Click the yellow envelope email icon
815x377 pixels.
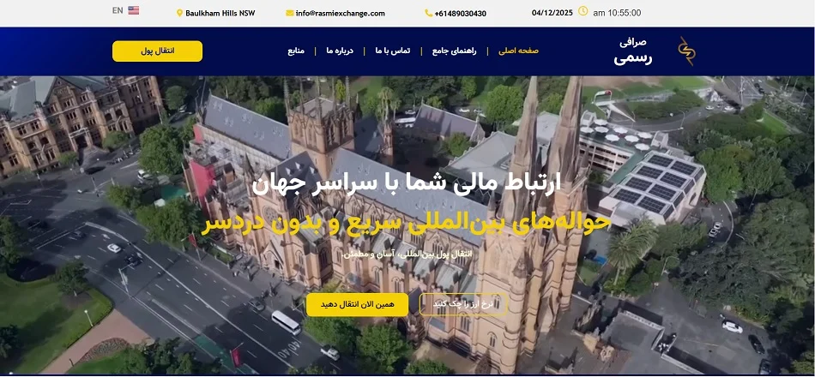coord(290,13)
